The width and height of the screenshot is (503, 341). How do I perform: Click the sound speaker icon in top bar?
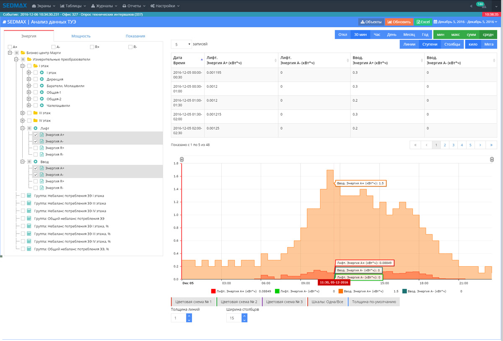(471, 6)
